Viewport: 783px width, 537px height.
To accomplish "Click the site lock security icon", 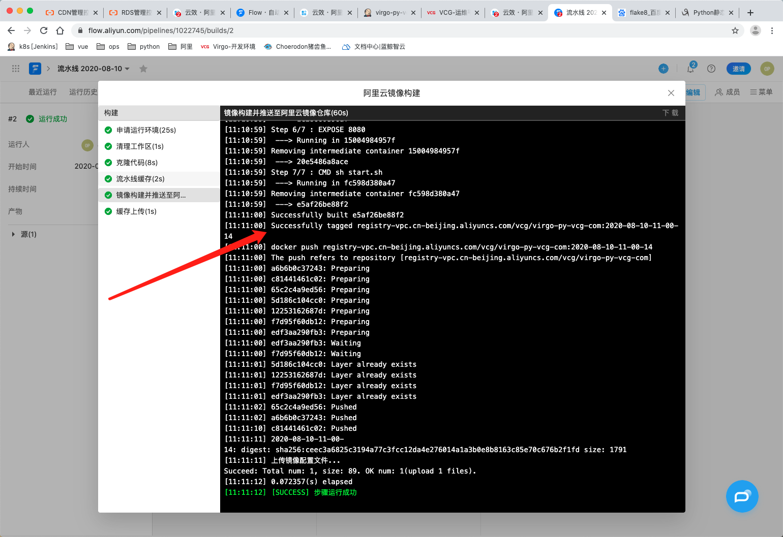I will (80, 30).
